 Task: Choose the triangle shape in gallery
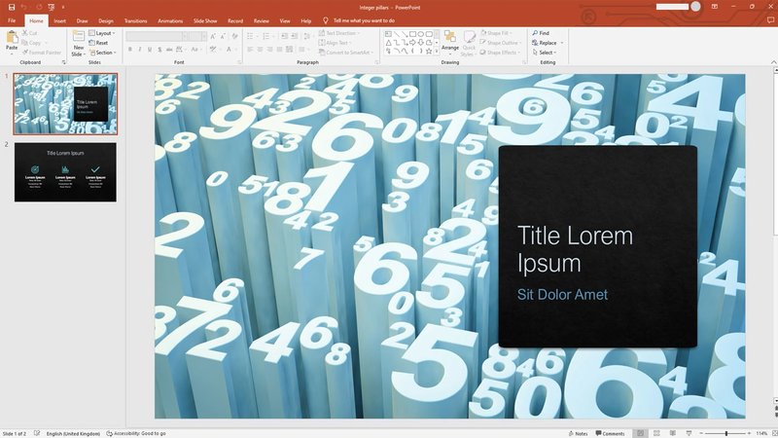pos(388,43)
